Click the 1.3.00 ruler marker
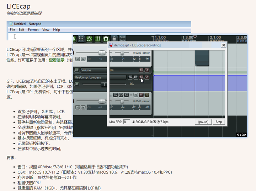Viewport: 256px width, 191px height. pos(188,38)
